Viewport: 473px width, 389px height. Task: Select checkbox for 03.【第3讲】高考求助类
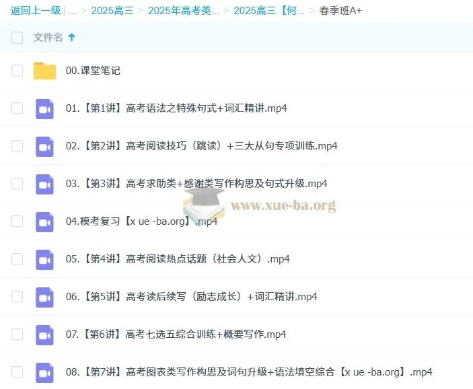[x=17, y=184]
